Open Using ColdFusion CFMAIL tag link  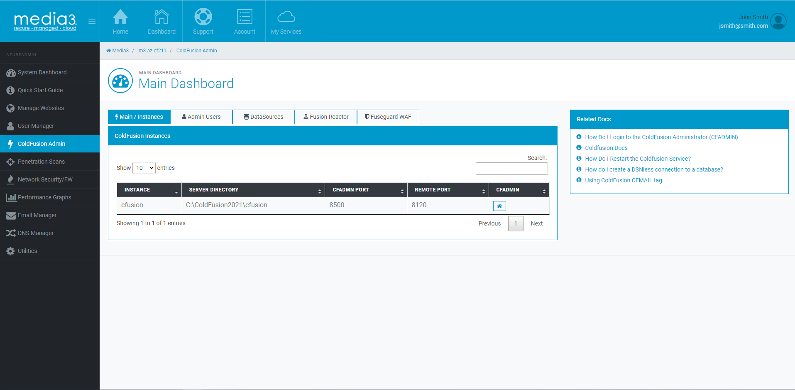(x=624, y=180)
